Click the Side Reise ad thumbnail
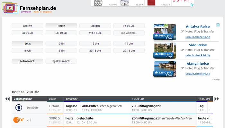 (165, 51)
